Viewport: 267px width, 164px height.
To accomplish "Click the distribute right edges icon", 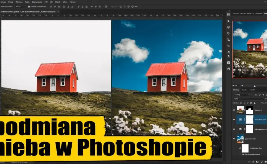I will click(100, 7).
